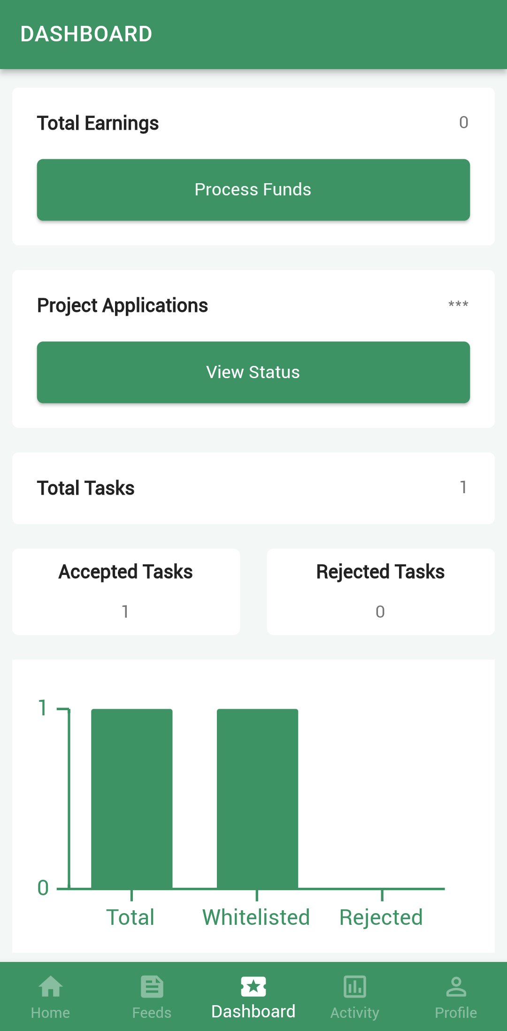Open the Activity chart icon
The height and width of the screenshot is (1031, 507).
355,986
